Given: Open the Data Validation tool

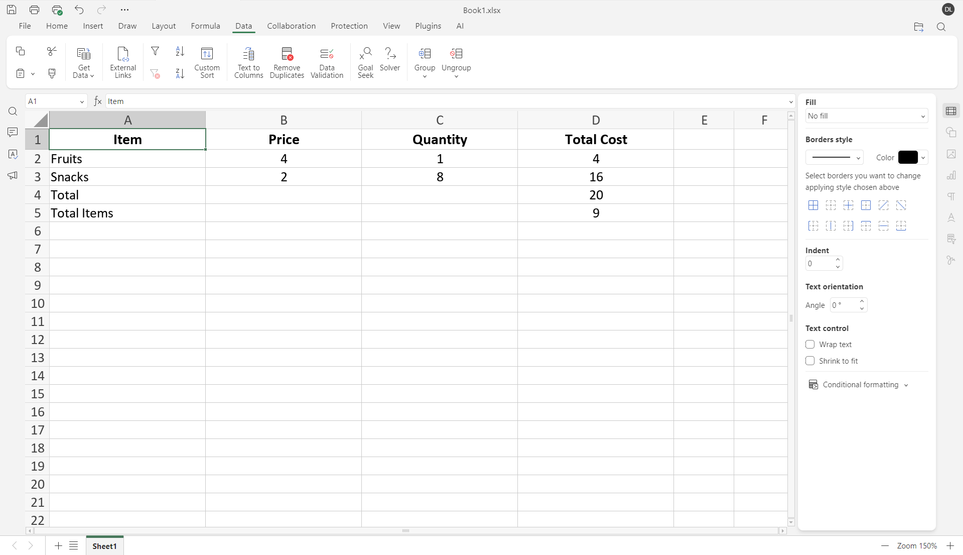Looking at the screenshot, I should click(327, 62).
